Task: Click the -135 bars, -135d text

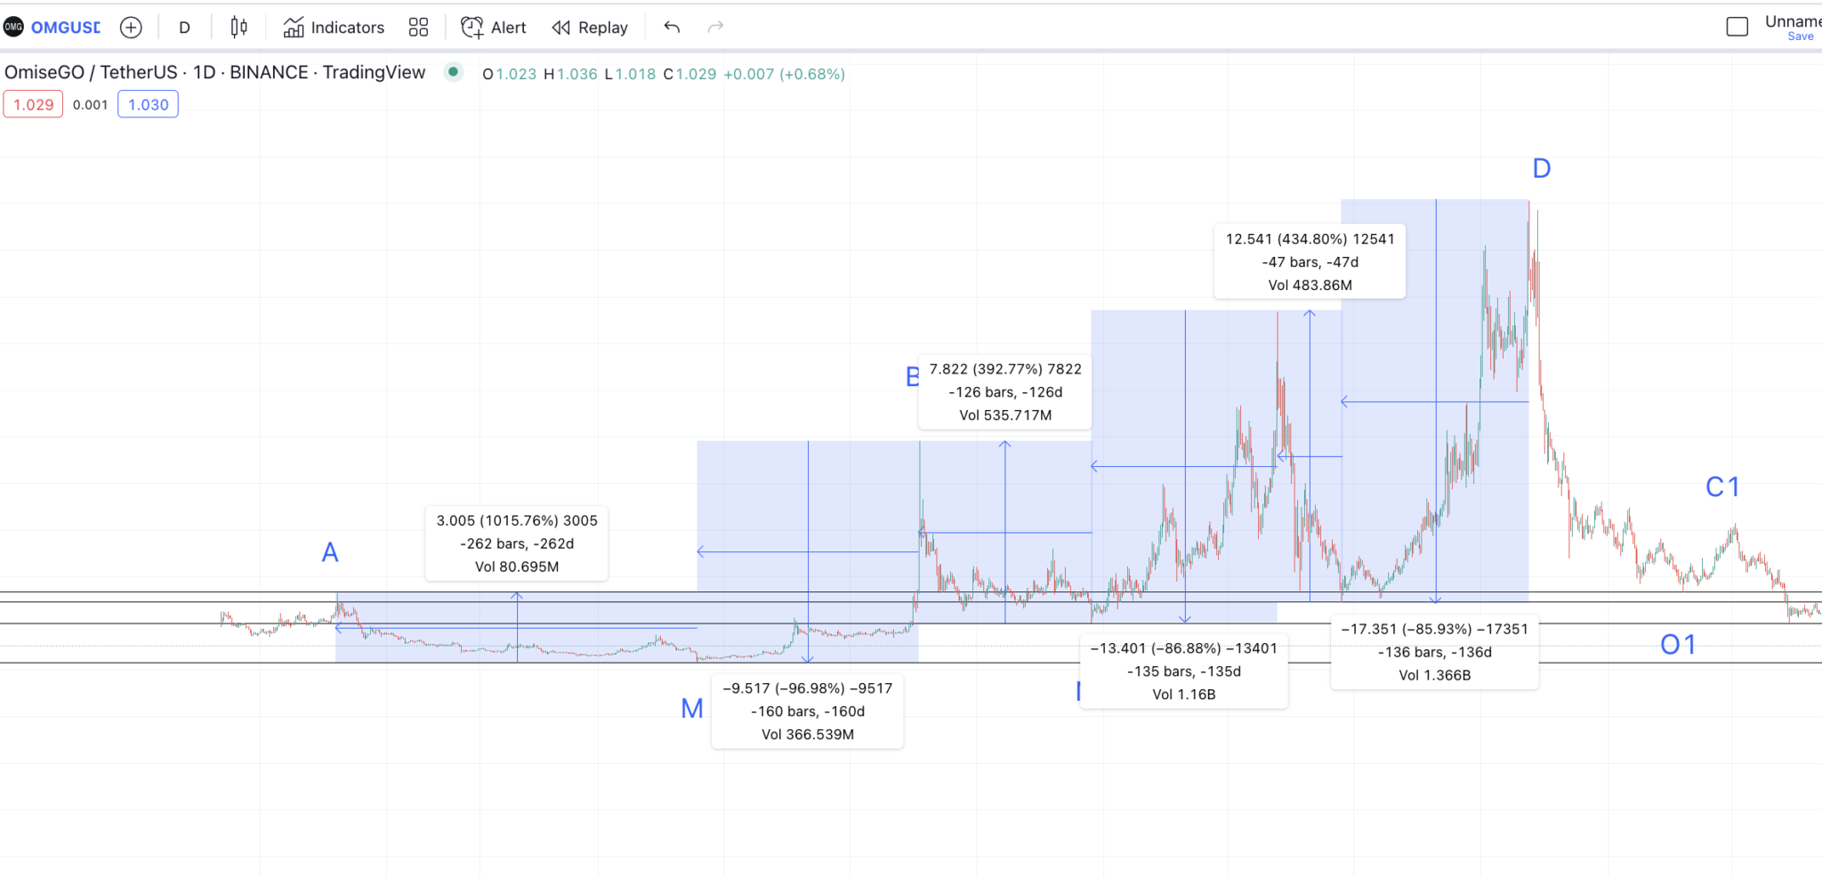Action: tap(1184, 672)
